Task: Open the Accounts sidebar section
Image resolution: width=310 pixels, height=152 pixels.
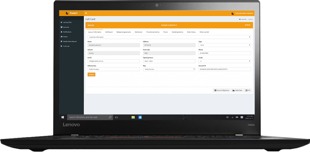Action: 66,27
